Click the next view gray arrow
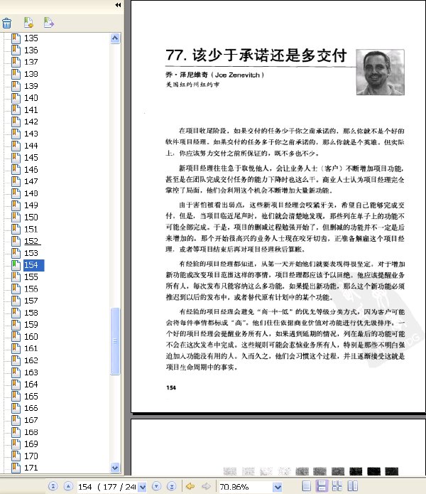 pos(206,486)
